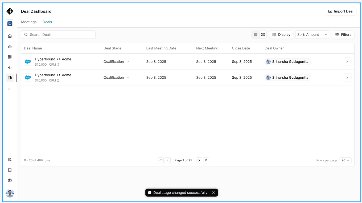Open the book icon in lower sidebar

10,170
